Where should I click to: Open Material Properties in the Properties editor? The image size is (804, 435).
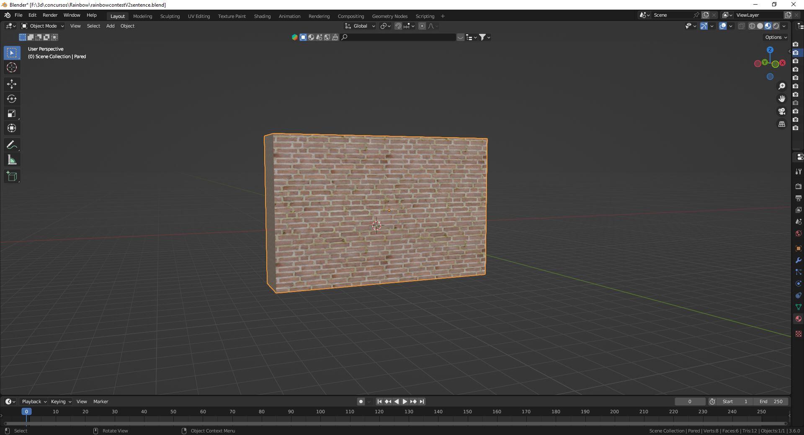(799, 318)
